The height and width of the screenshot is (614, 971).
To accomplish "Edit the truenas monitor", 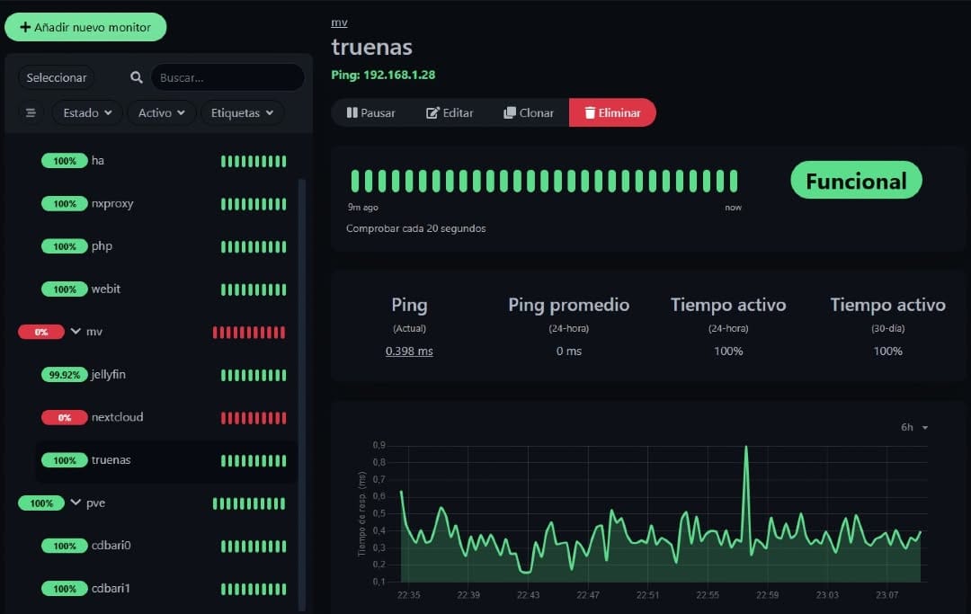I will coord(450,112).
